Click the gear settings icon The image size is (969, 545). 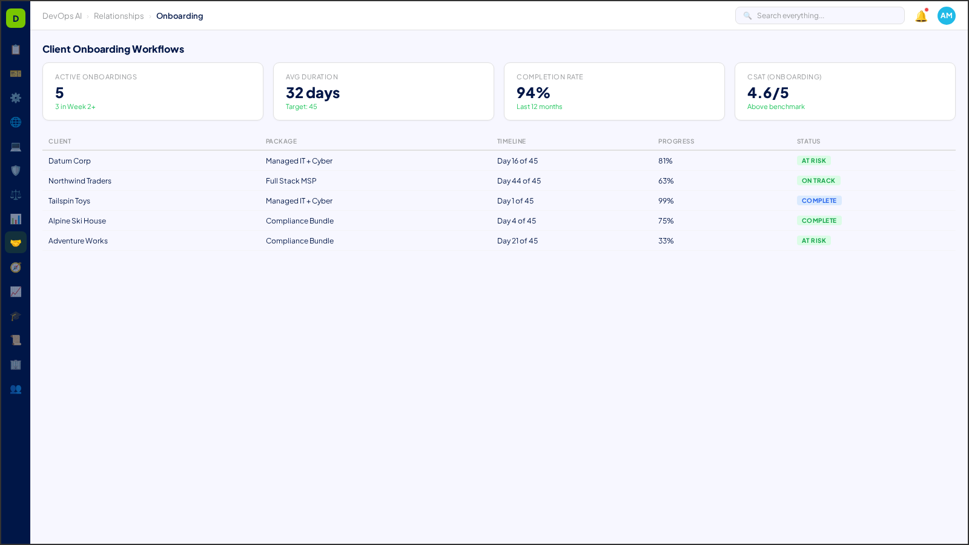pos(15,98)
